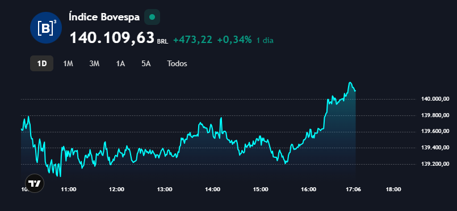Click the price value 140.109,63

(x=112, y=38)
